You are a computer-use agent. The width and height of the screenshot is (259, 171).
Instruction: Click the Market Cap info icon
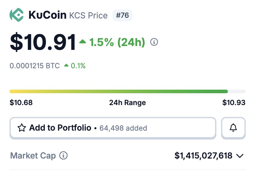[63, 156]
